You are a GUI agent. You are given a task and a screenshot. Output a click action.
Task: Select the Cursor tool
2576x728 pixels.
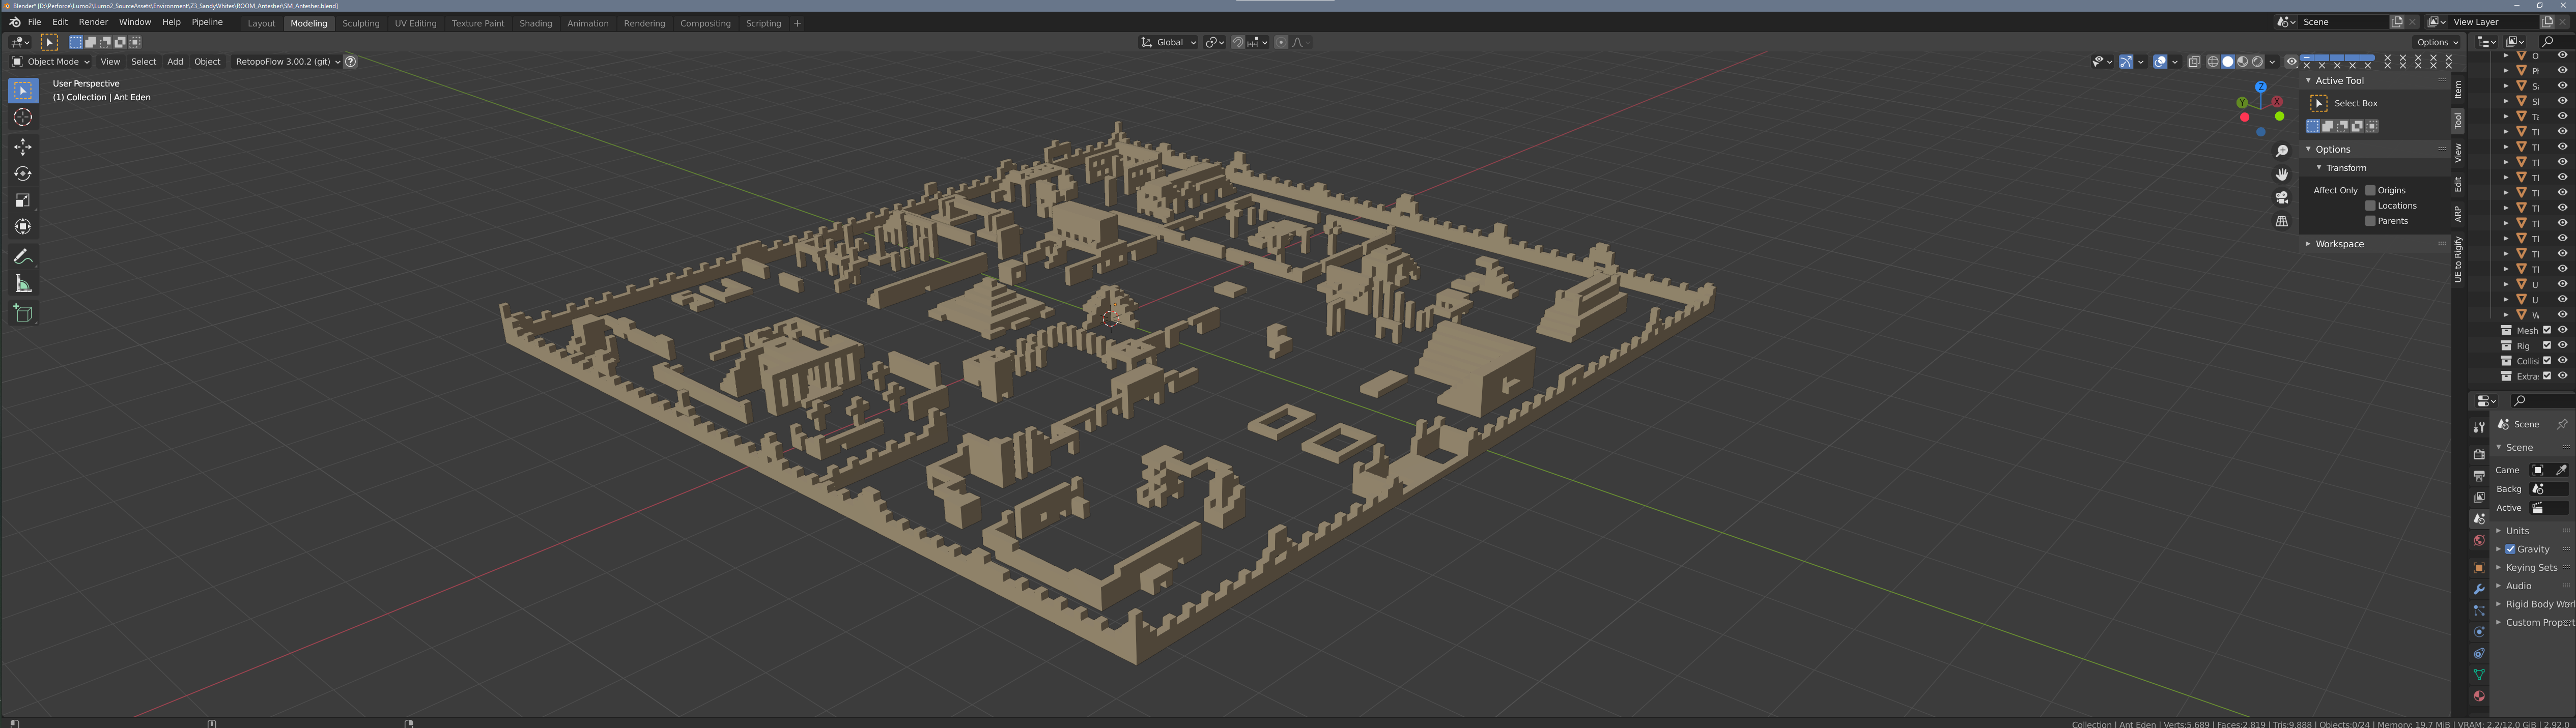tap(23, 118)
